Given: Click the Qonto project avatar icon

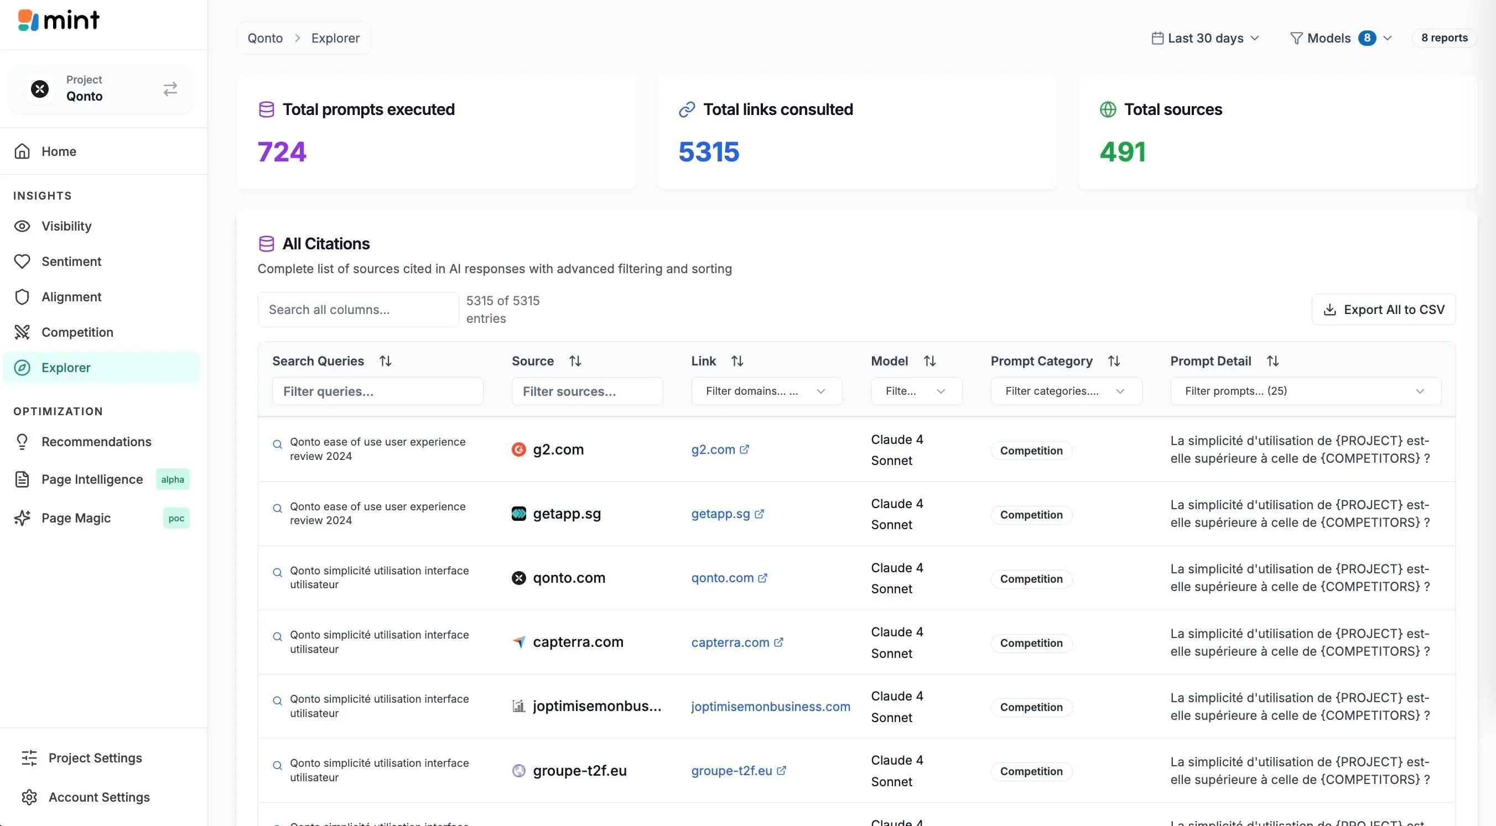Looking at the screenshot, I should (x=39, y=89).
